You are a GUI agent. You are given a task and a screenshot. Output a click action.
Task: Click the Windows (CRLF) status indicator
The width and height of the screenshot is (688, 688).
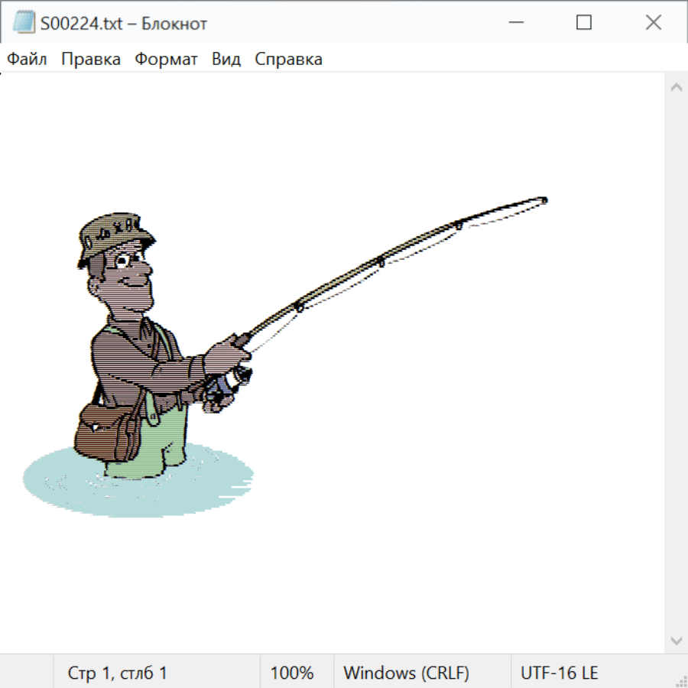point(406,673)
